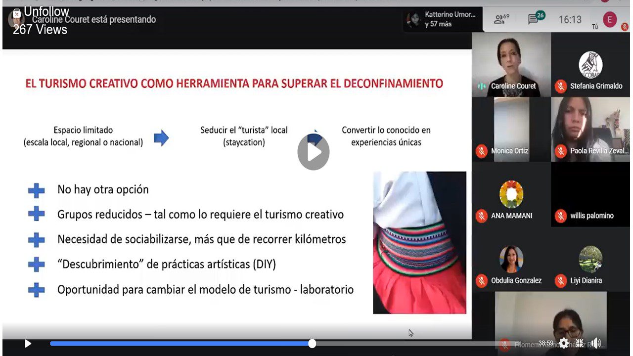Click the Unfollow box icon
The height and width of the screenshot is (356, 633).
[17, 13]
